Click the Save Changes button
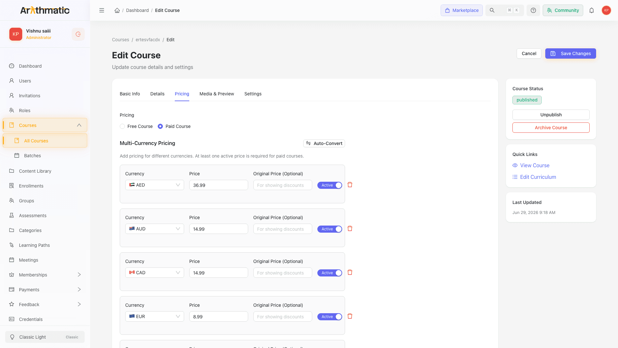Image resolution: width=618 pixels, height=348 pixels. (571, 53)
